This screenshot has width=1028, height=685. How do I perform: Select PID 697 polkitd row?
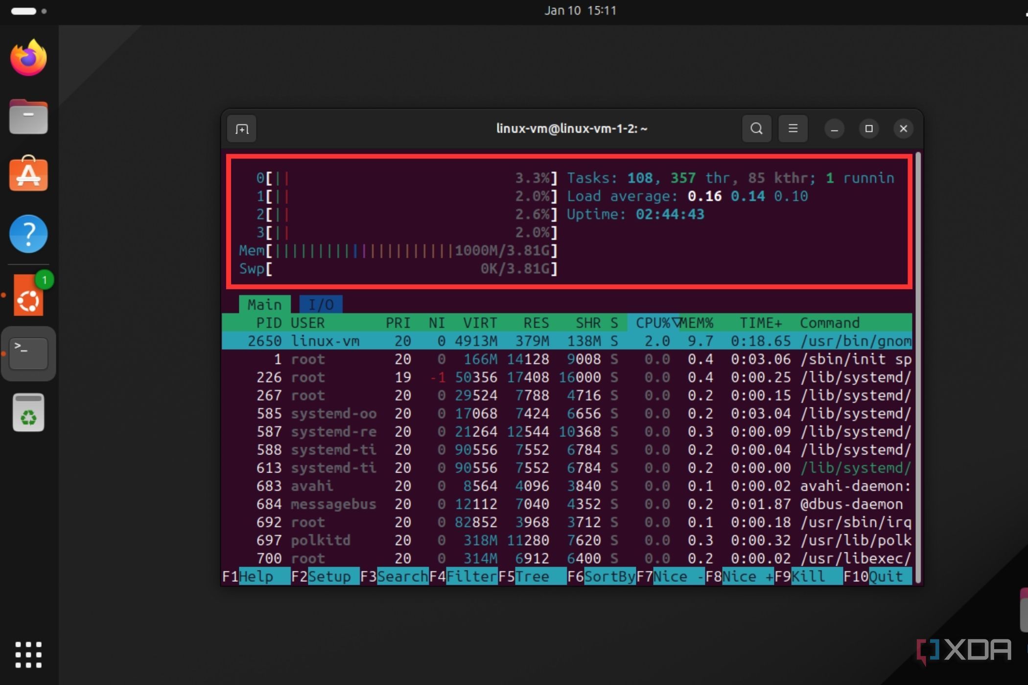coord(567,540)
